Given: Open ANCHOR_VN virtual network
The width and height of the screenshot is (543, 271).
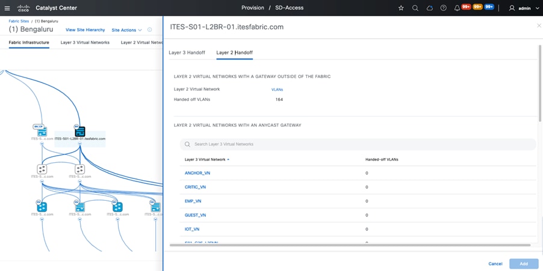Looking at the screenshot, I should coord(197,173).
